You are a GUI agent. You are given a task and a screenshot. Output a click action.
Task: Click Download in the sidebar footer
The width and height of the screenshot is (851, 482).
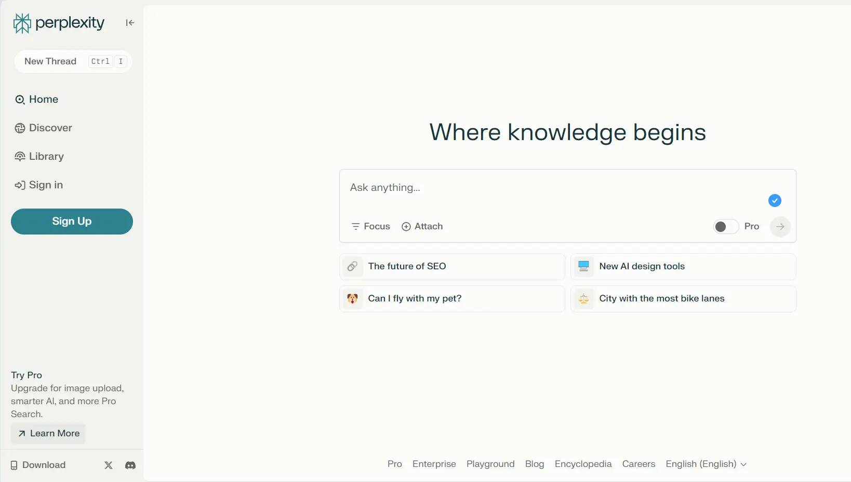click(38, 465)
